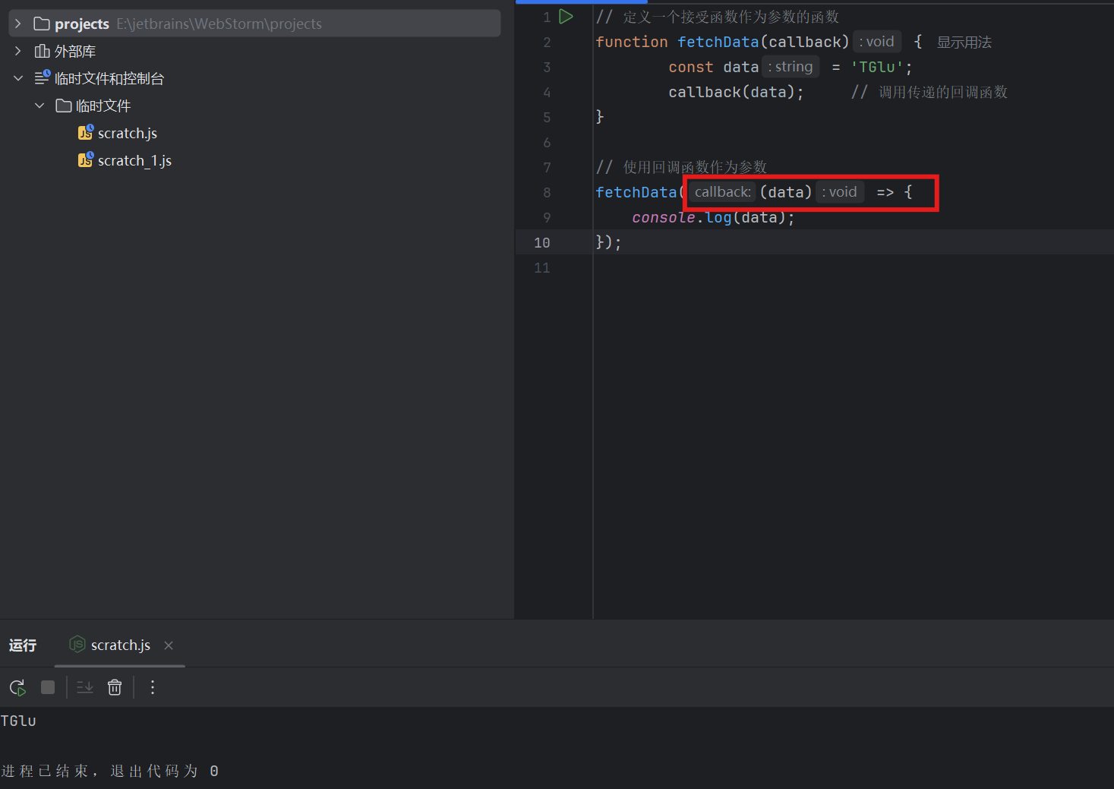Screen dimensions: 1114x789
Task: Click the Node.js icon on run tab
Action: click(x=77, y=644)
